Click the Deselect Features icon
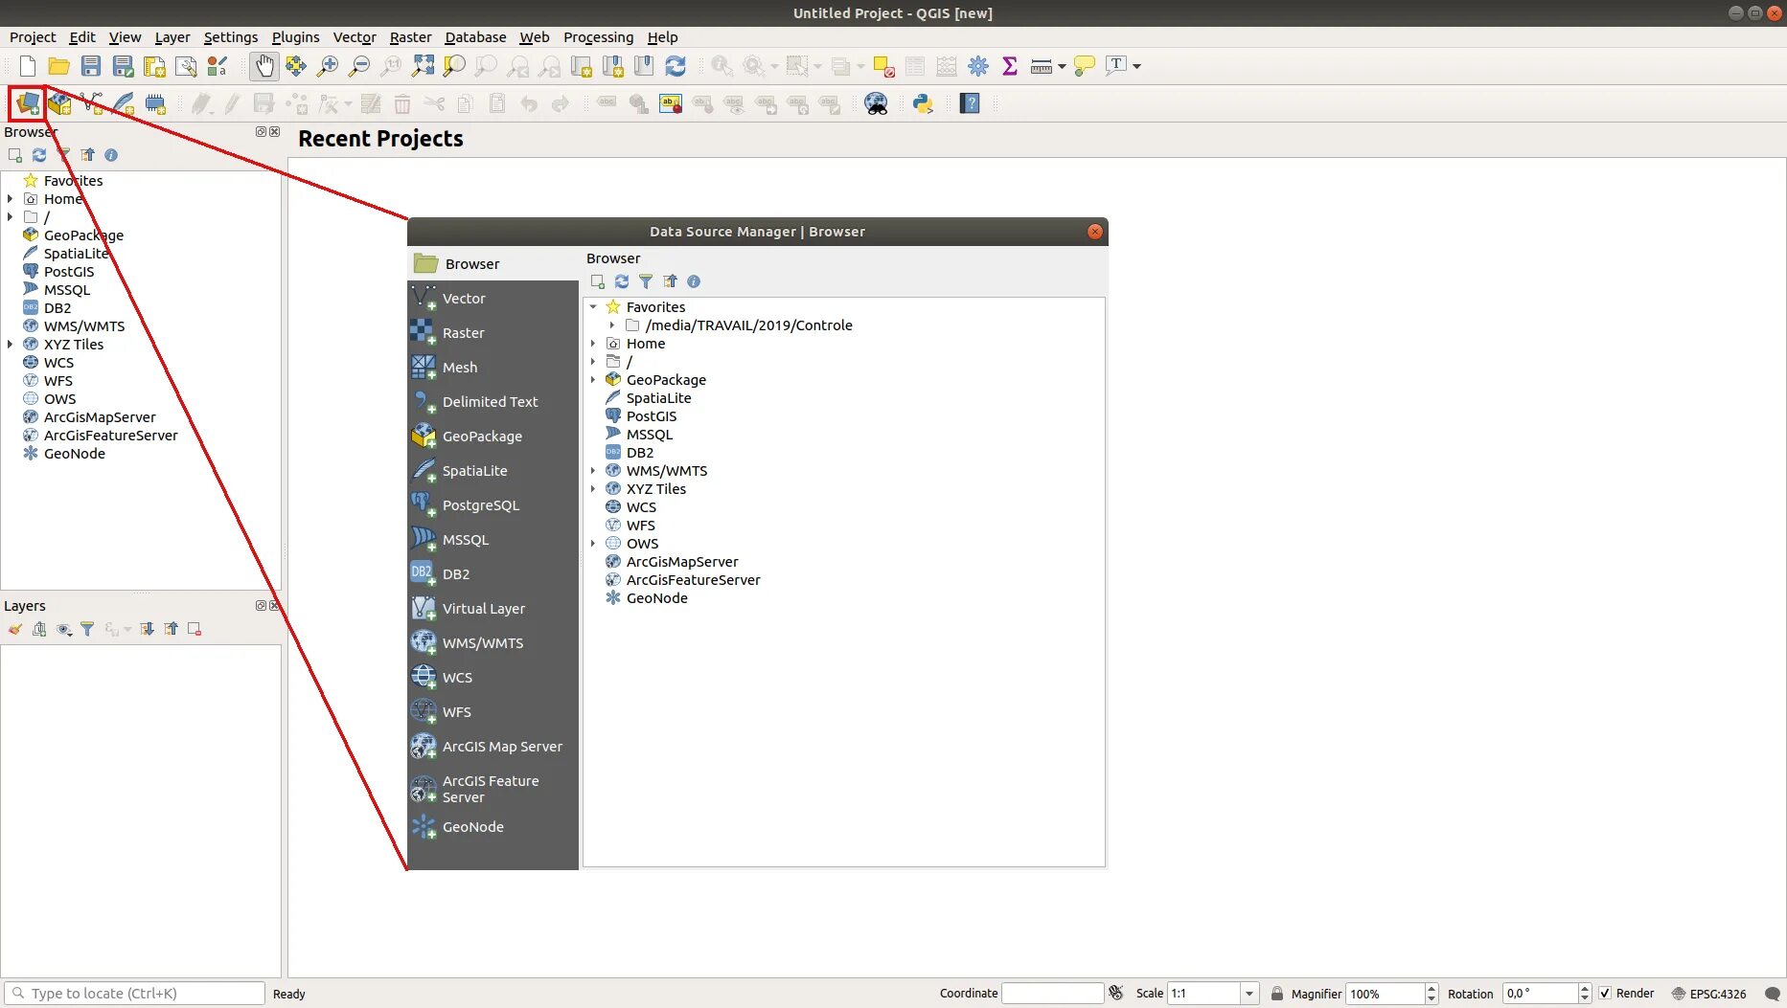 [883, 66]
